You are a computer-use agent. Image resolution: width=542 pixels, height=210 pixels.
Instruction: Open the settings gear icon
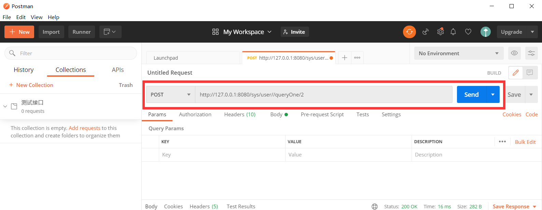pyautogui.click(x=440, y=32)
